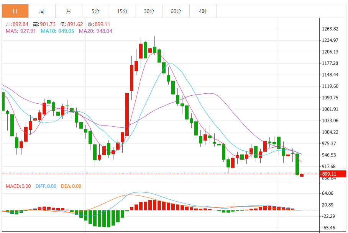Click the 1234.97 price axis label
This screenshot has height=233, width=348.
(x=330, y=40)
